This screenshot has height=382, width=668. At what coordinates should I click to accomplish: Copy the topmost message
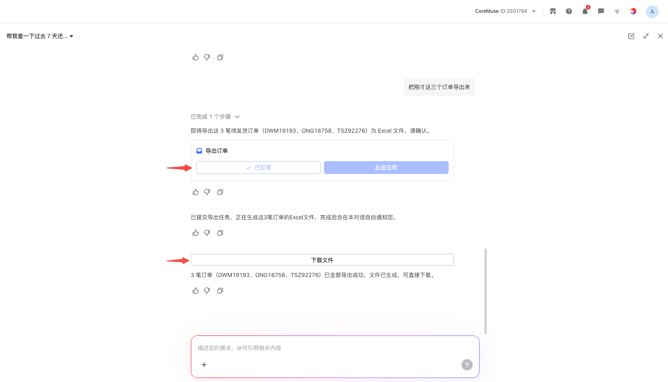click(220, 57)
